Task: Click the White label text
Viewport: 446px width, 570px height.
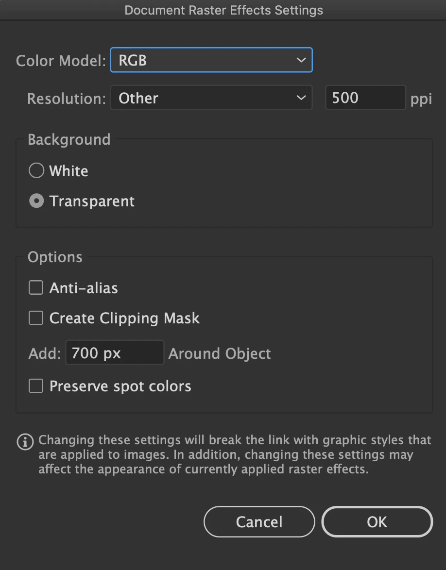Action: point(69,171)
